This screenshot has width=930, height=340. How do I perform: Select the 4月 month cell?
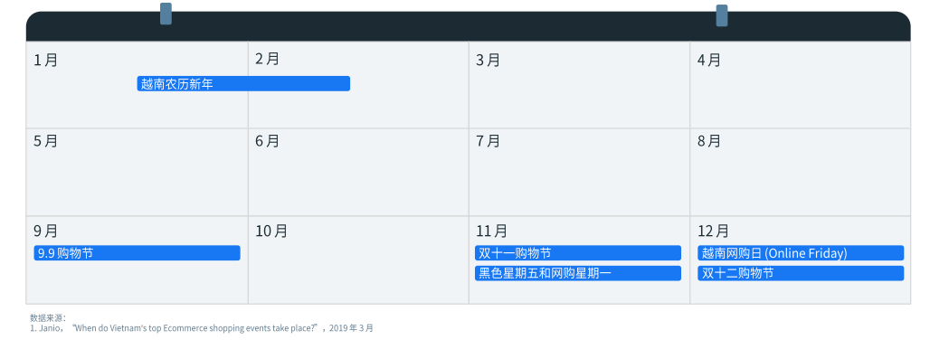800,85
